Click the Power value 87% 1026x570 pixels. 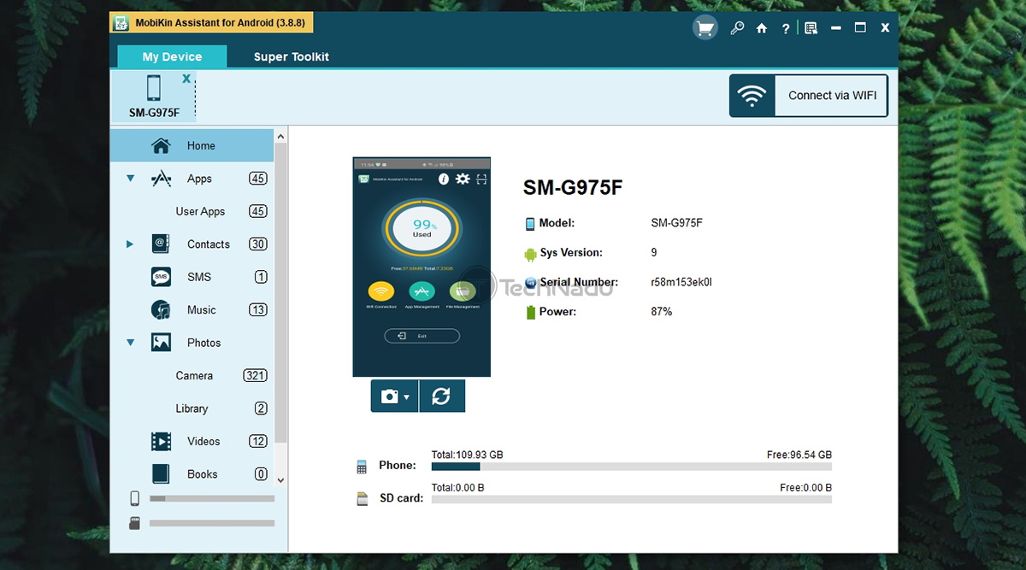(662, 312)
